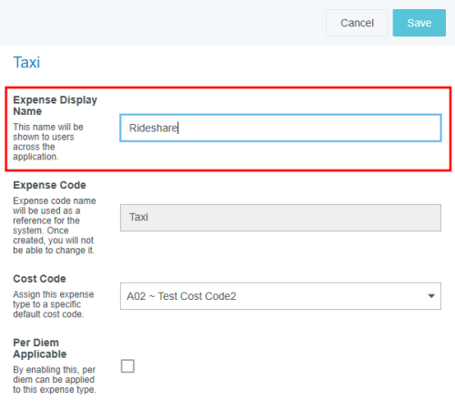
Task: Click the Cost Code label
Action: tap(39, 279)
